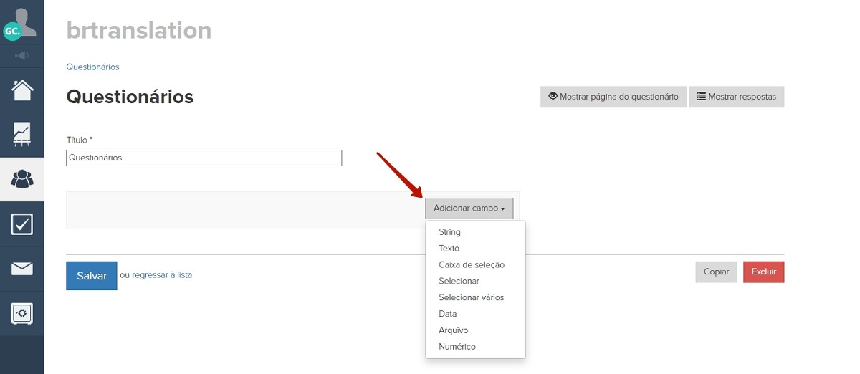Select String field type

[x=449, y=232]
